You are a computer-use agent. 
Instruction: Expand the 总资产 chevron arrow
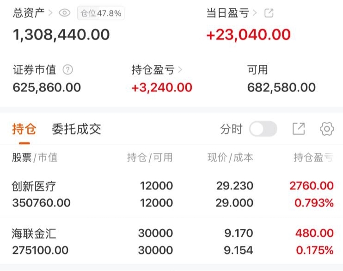[50, 13]
